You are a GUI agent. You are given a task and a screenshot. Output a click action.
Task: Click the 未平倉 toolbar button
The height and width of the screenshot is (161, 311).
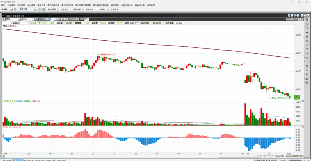coord(102,9)
